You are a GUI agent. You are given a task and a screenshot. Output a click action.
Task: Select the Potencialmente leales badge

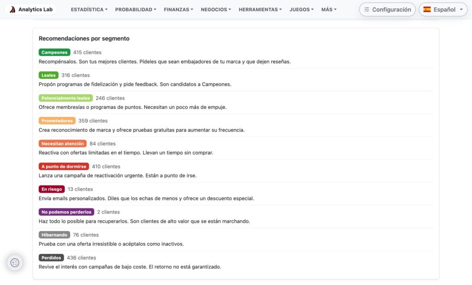[65, 98]
